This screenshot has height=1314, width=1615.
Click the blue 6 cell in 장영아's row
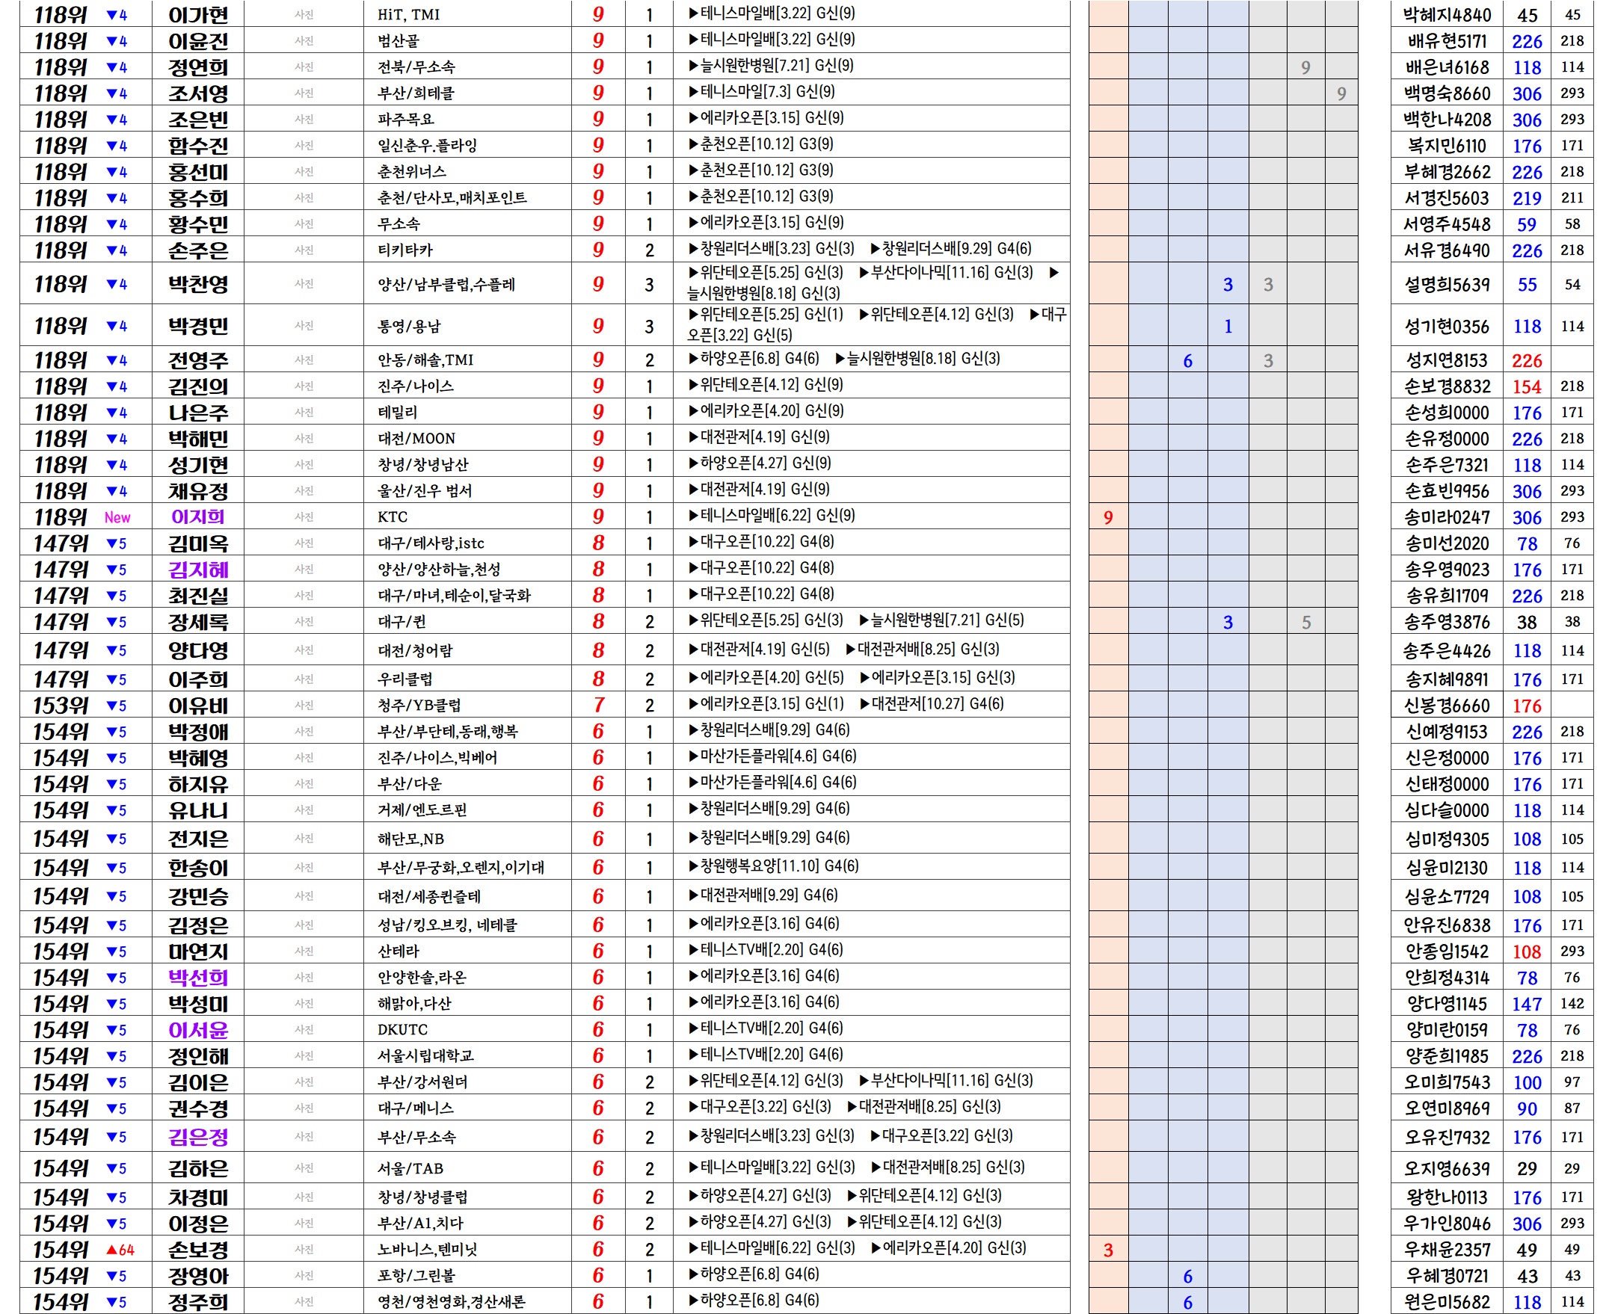pos(1187,1277)
